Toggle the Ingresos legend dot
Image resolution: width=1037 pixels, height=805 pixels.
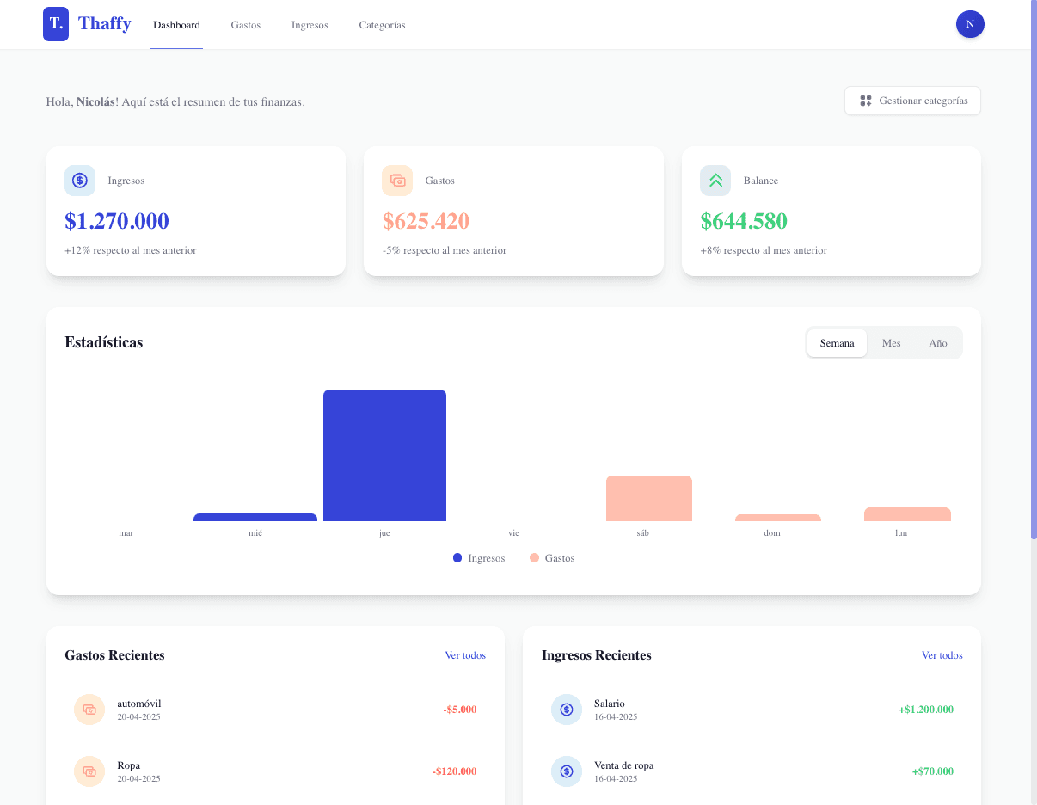coord(457,557)
